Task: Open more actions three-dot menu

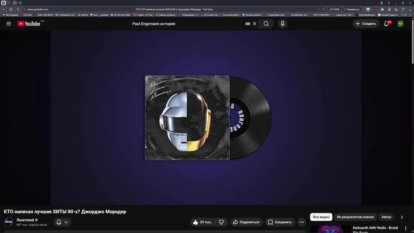Action: pyautogui.click(x=302, y=222)
